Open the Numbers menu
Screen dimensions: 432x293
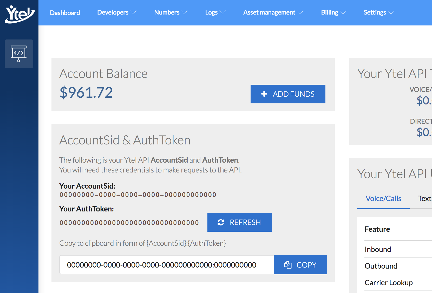click(x=171, y=12)
